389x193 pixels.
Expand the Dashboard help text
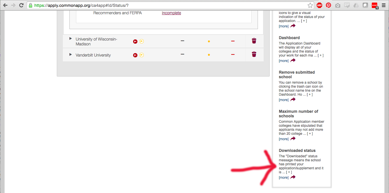tap(320, 55)
